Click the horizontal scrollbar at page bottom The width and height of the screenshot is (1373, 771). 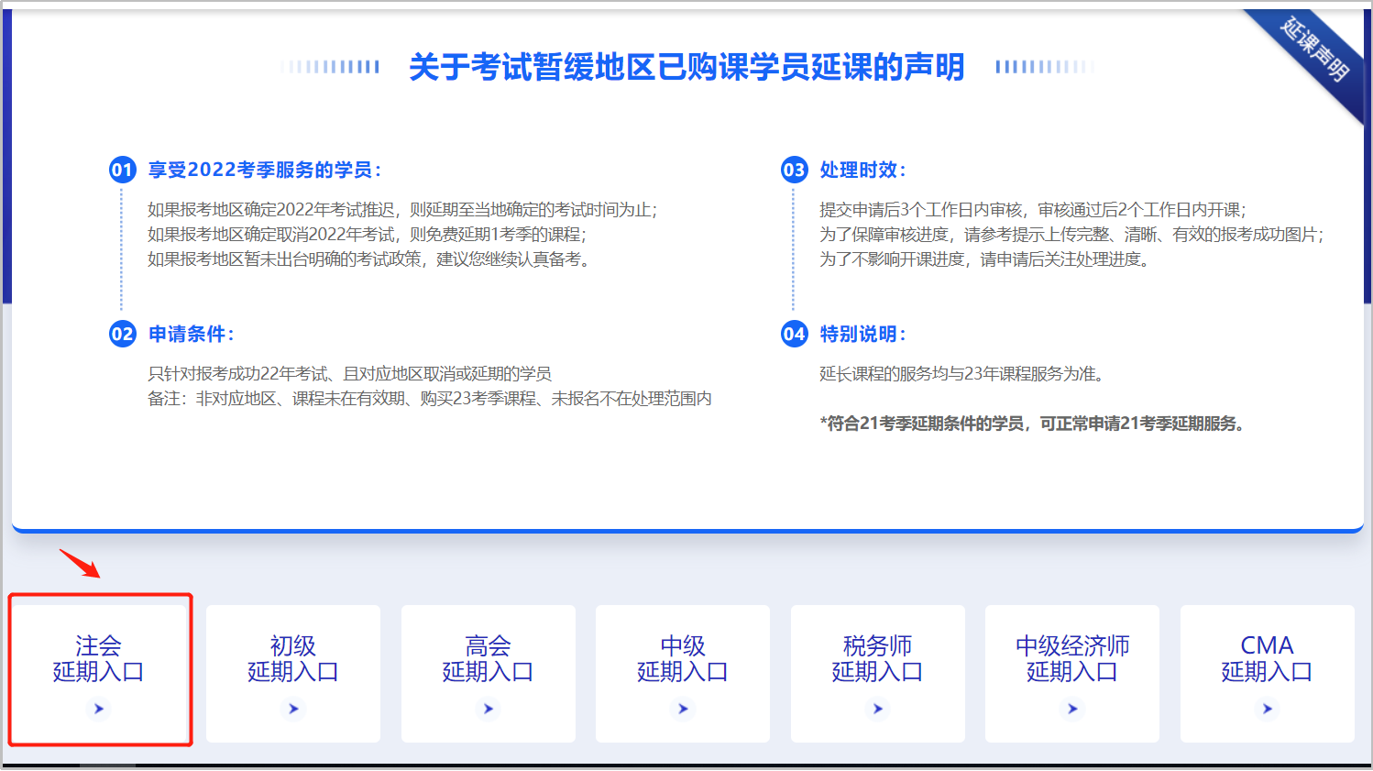point(107,765)
